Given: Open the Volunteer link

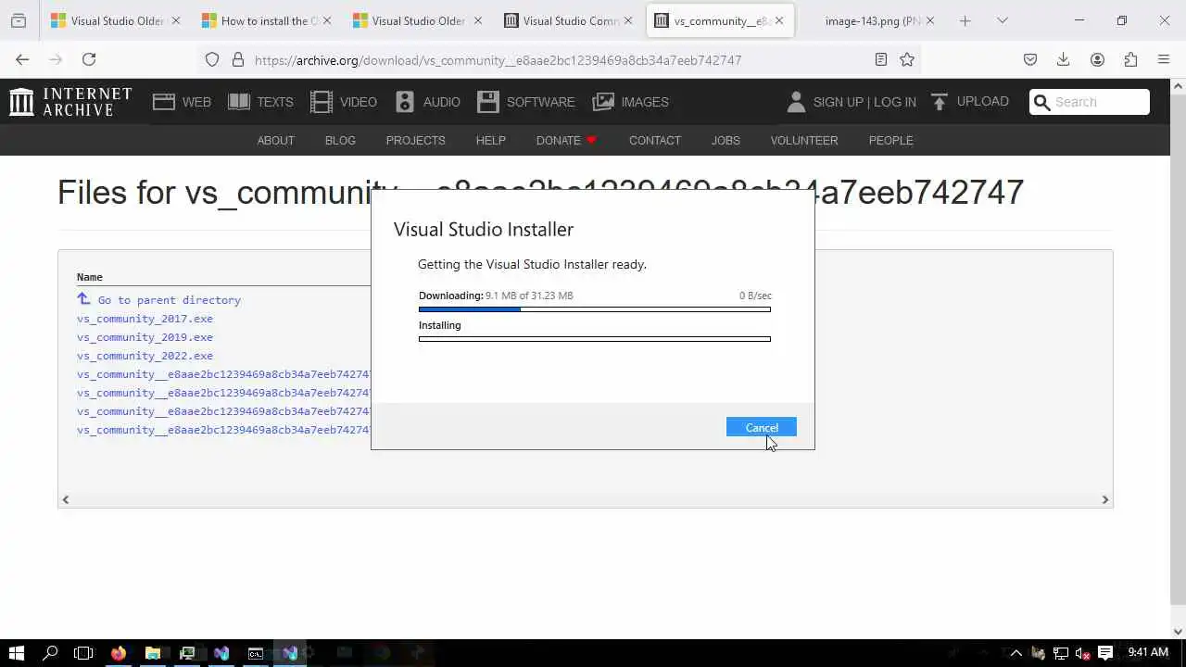Looking at the screenshot, I should point(804,140).
